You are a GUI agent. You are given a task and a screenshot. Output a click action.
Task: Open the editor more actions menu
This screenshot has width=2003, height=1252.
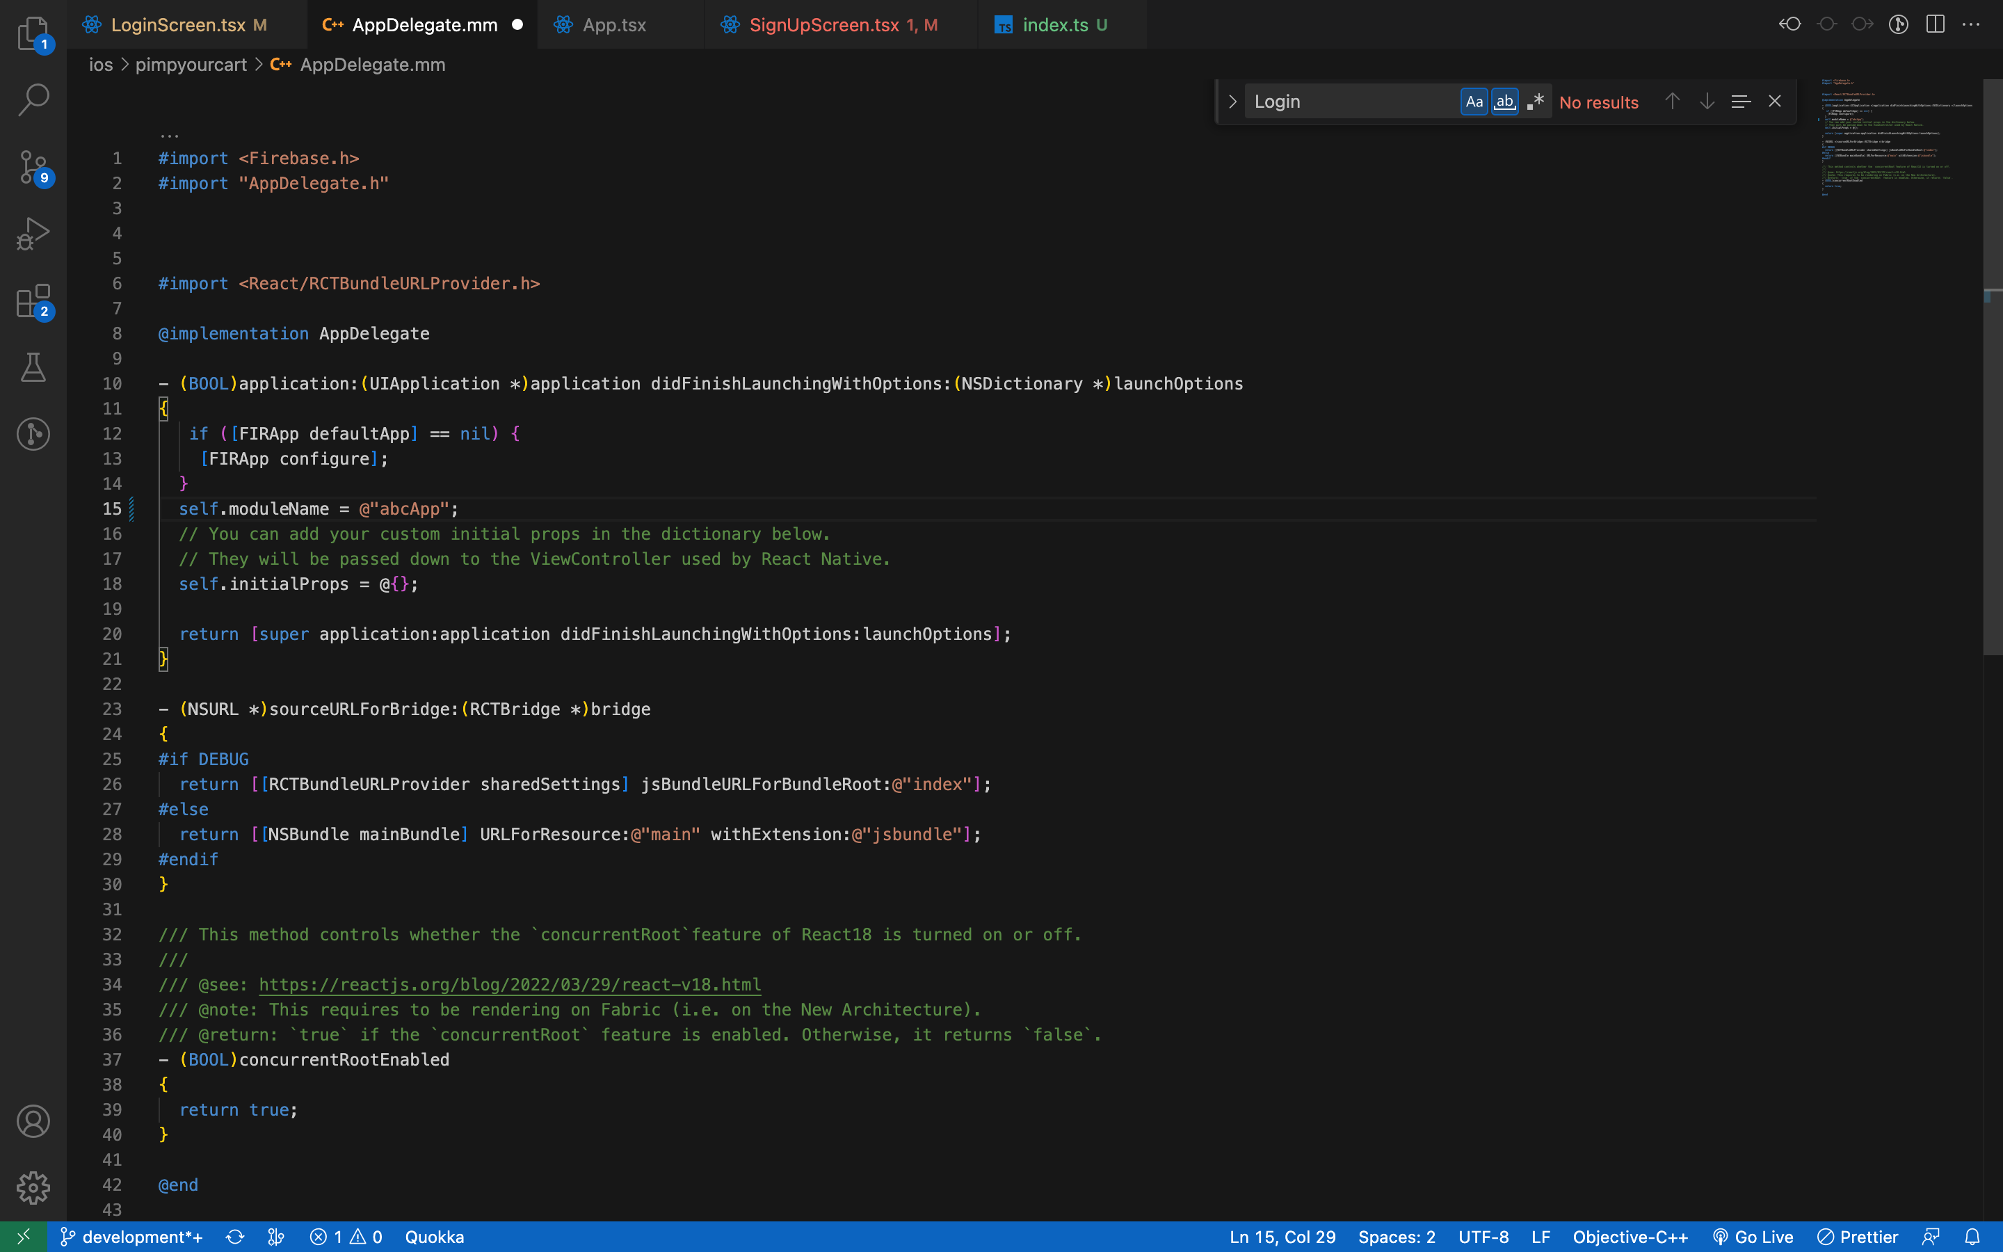click(1972, 24)
